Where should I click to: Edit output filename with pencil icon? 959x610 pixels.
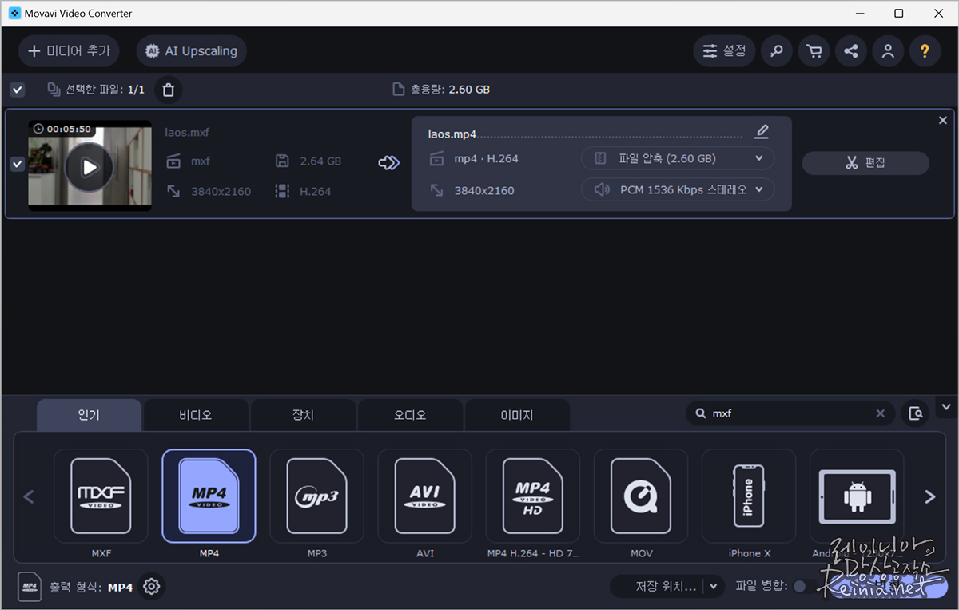point(762,132)
